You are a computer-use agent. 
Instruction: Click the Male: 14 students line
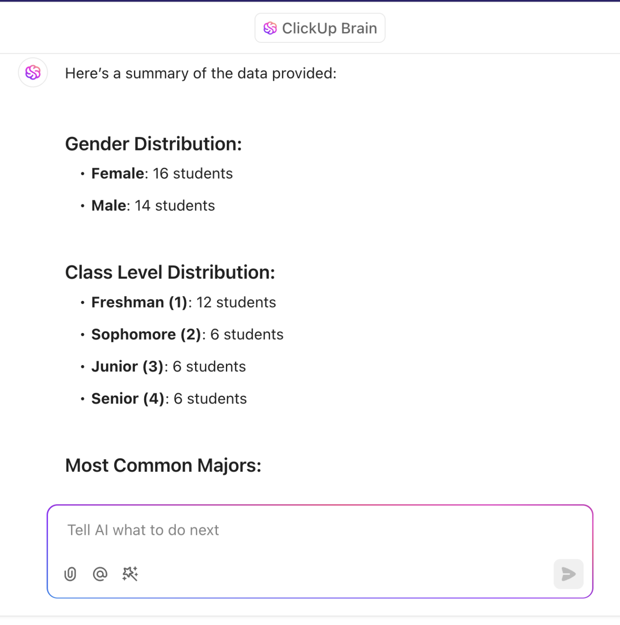coord(153,205)
